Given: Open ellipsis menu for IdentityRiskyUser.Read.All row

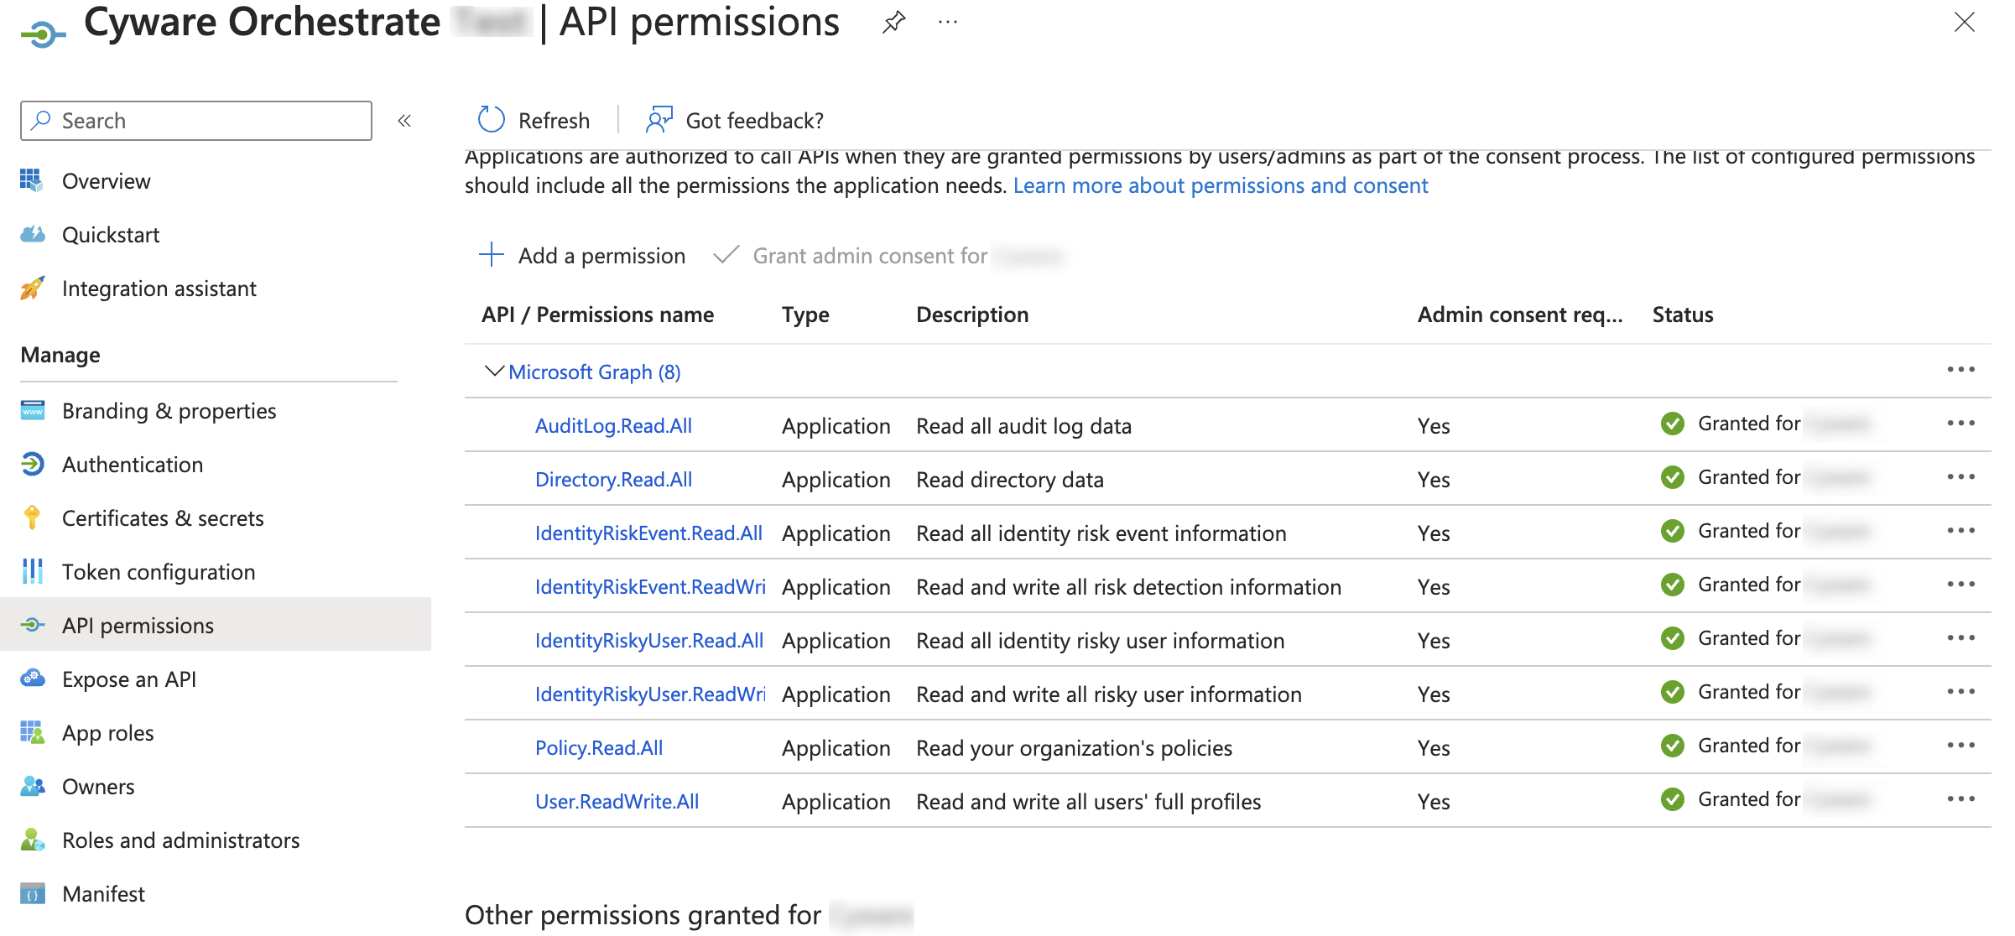Looking at the screenshot, I should [1961, 638].
